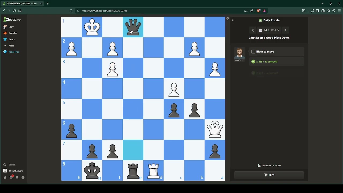Go to browser home page
Viewport: 343px width, 193px height.
[20, 11]
